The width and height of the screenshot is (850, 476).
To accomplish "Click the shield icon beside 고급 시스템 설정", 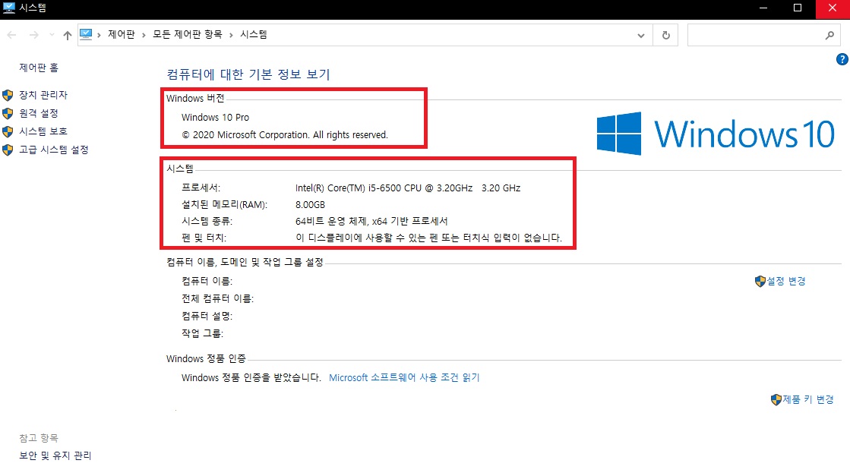I will click(8, 150).
